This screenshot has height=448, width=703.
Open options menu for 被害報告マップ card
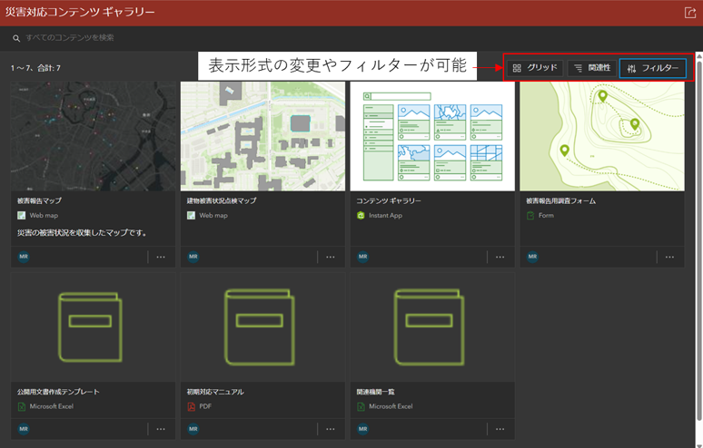(x=161, y=257)
